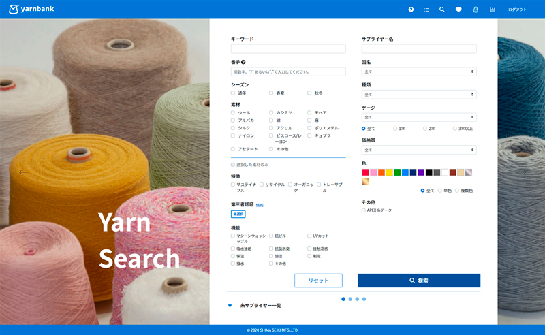Screen dimensions: 545x335
Task: Pick the orange color swatch
Action: click(x=381, y=172)
